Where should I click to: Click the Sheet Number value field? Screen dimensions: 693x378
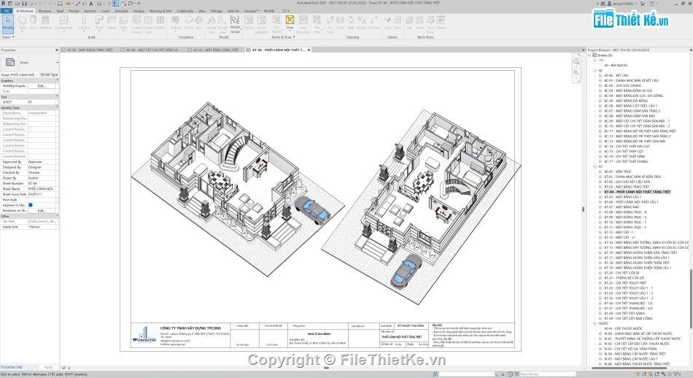(x=42, y=183)
